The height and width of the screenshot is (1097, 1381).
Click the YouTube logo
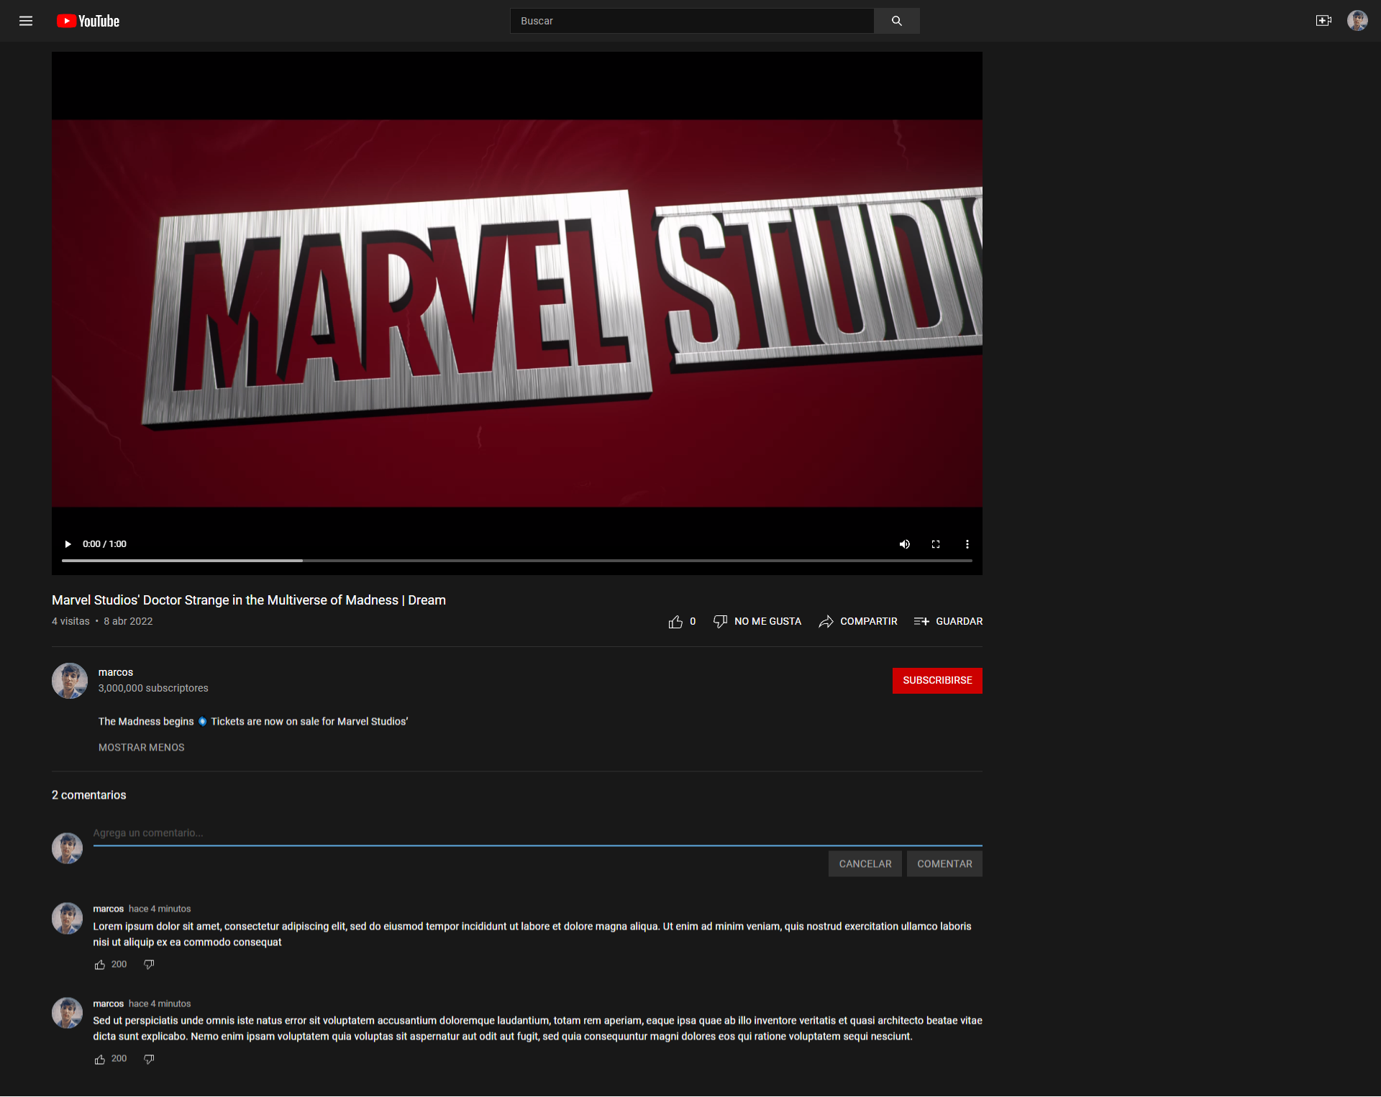pyautogui.click(x=88, y=21)
